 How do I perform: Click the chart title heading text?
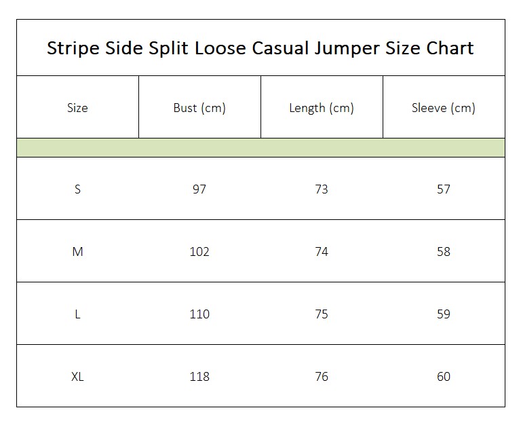click(x=260, y=48)
